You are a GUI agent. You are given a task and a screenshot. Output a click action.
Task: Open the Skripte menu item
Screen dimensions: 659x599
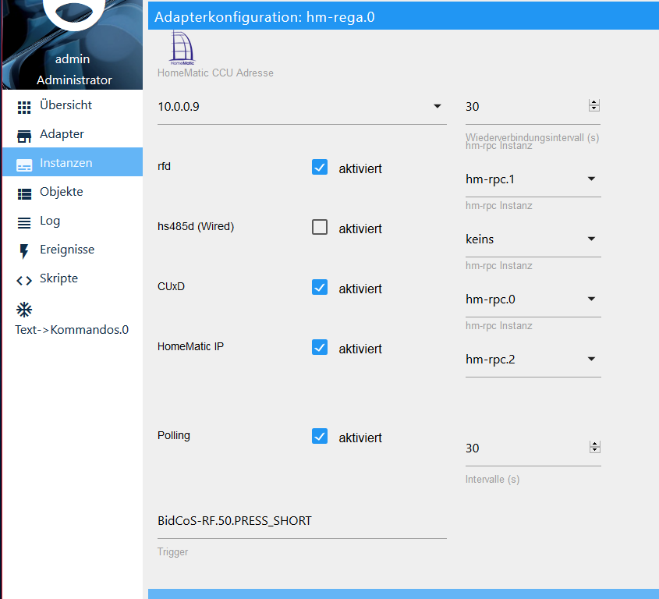pos(73,278)
